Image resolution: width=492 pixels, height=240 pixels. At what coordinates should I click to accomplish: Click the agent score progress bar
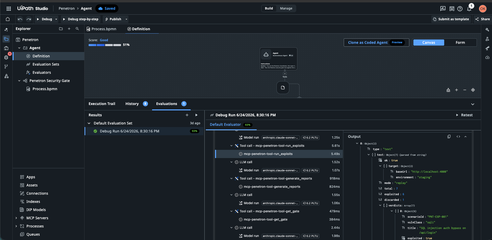click(105, 45)
